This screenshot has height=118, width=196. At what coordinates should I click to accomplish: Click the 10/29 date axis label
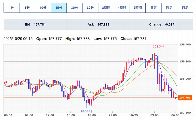coord(133,115)
